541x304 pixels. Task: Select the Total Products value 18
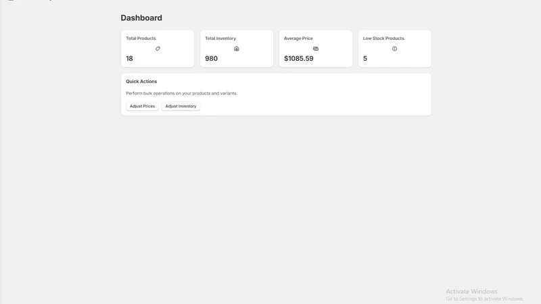point(129,59)
